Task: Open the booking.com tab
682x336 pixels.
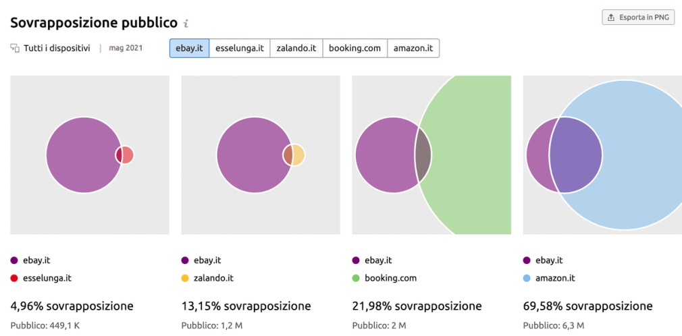Action: pos(355,49)
